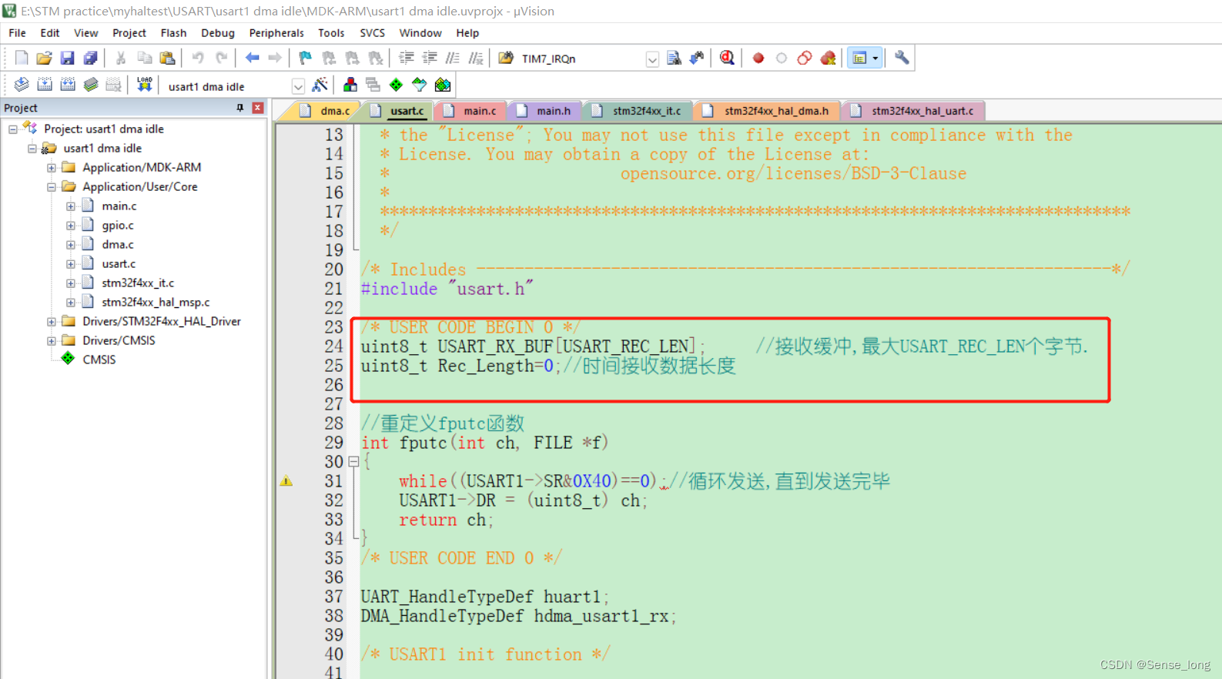Viewport: 1222px width, 679px height.
Task: Open the Configuration wrench icon
Action: click(x=902, y=58)
